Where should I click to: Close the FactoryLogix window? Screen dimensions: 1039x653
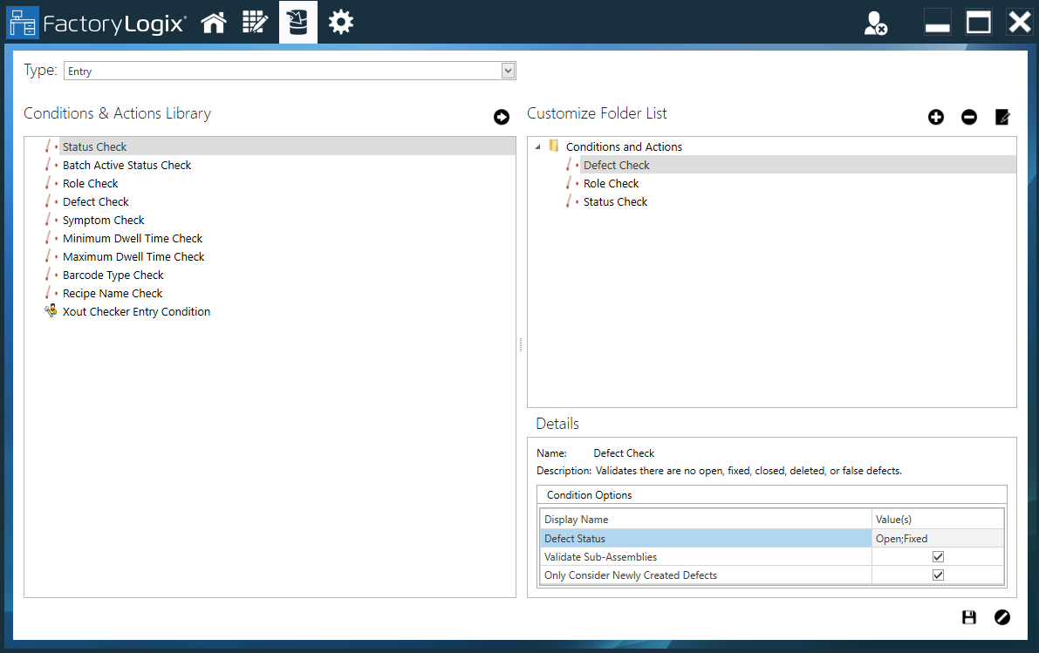pyautogui.click(x=1019, y=22)
